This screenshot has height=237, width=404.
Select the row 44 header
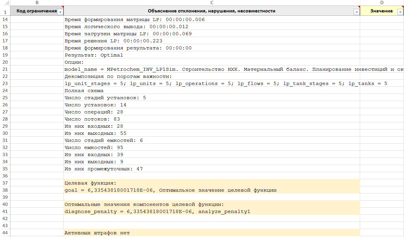(x=5, y=233)
